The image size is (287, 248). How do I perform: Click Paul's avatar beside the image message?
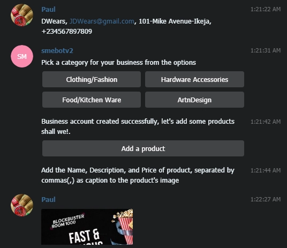point(22,205)
